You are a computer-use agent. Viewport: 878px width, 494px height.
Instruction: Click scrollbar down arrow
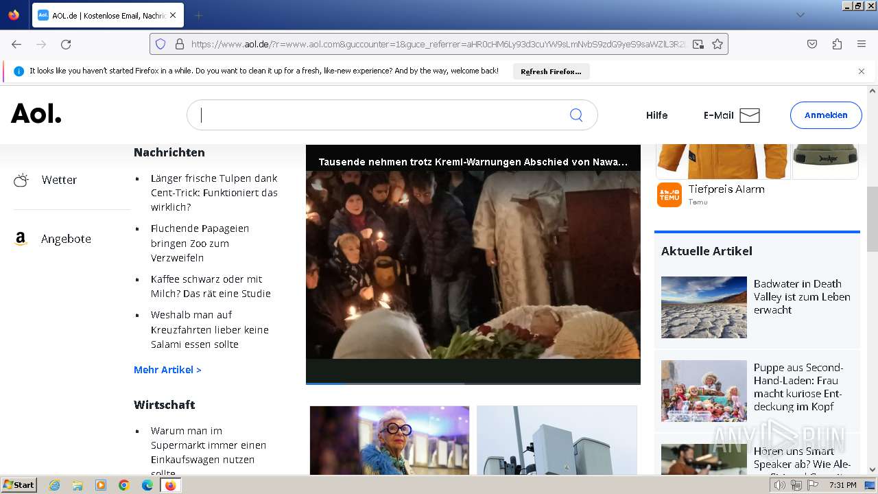click(873, 469)
